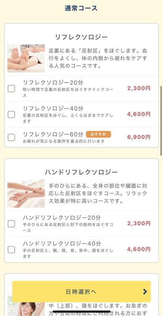This screenshot has height=316, width=163.
Task: Select the リフレクソロジー40分 course title
Action: click(53, 108)
